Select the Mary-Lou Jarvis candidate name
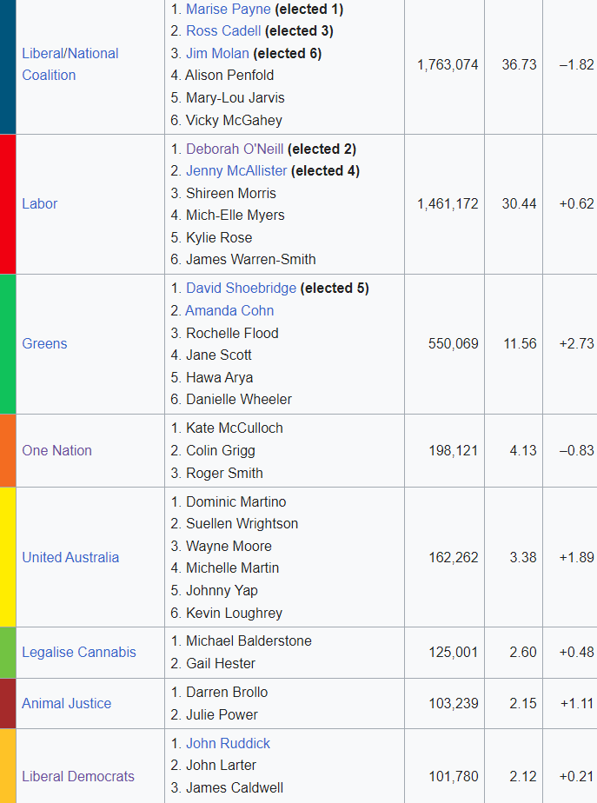Screen dimensions: 597x803 (235, 98)
